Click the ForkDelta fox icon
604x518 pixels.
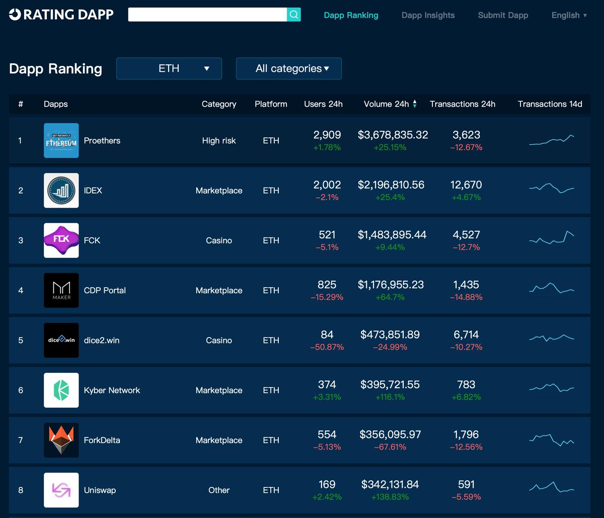(61, 440)
